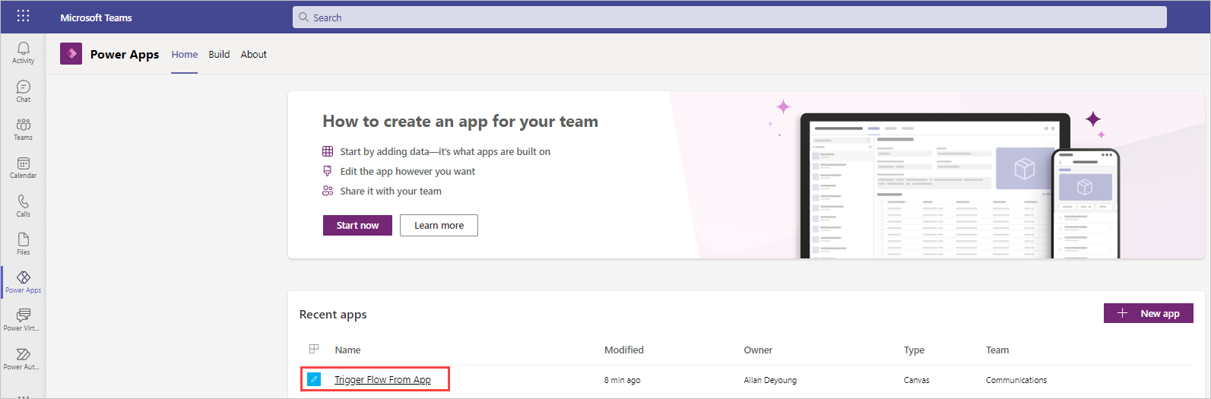Sort by the Name column header
1211x399 pixels.
point(347,350)
